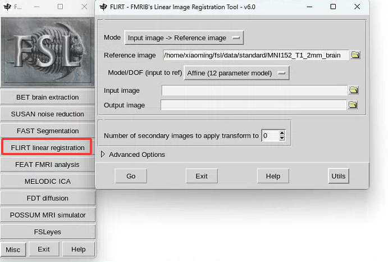This screenshot has height=262, width=388.
Task: Click the FSL logo in FSL window
Action: tap(48, 52)
